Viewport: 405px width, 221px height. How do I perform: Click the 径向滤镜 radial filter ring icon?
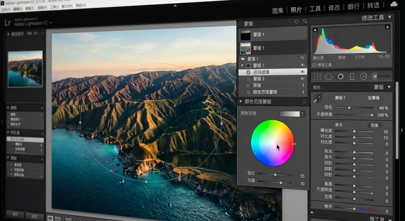click(x=248, y=72)
